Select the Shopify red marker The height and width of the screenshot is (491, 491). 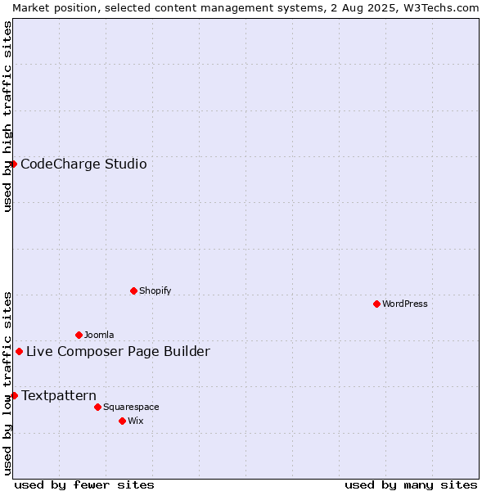(133, 291)
